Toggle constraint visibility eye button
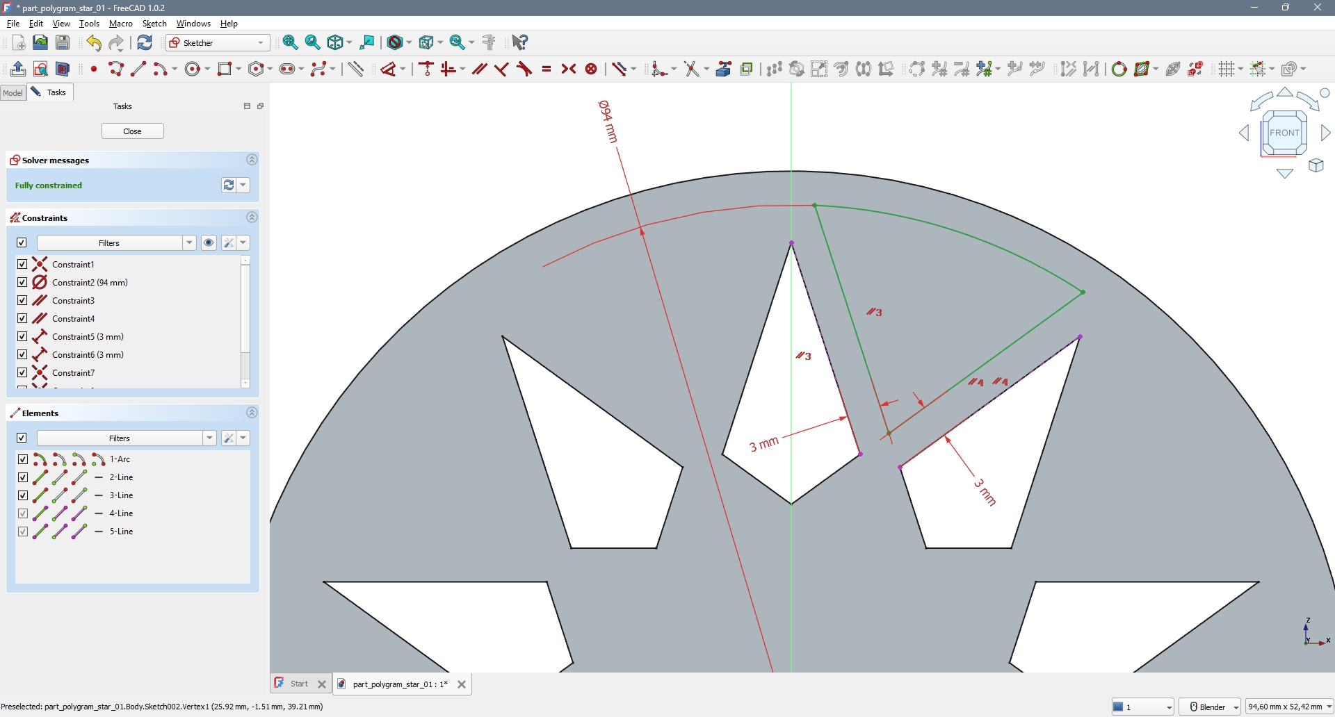The height and width of the screenshot is (717, 1335). click(209, 242)
